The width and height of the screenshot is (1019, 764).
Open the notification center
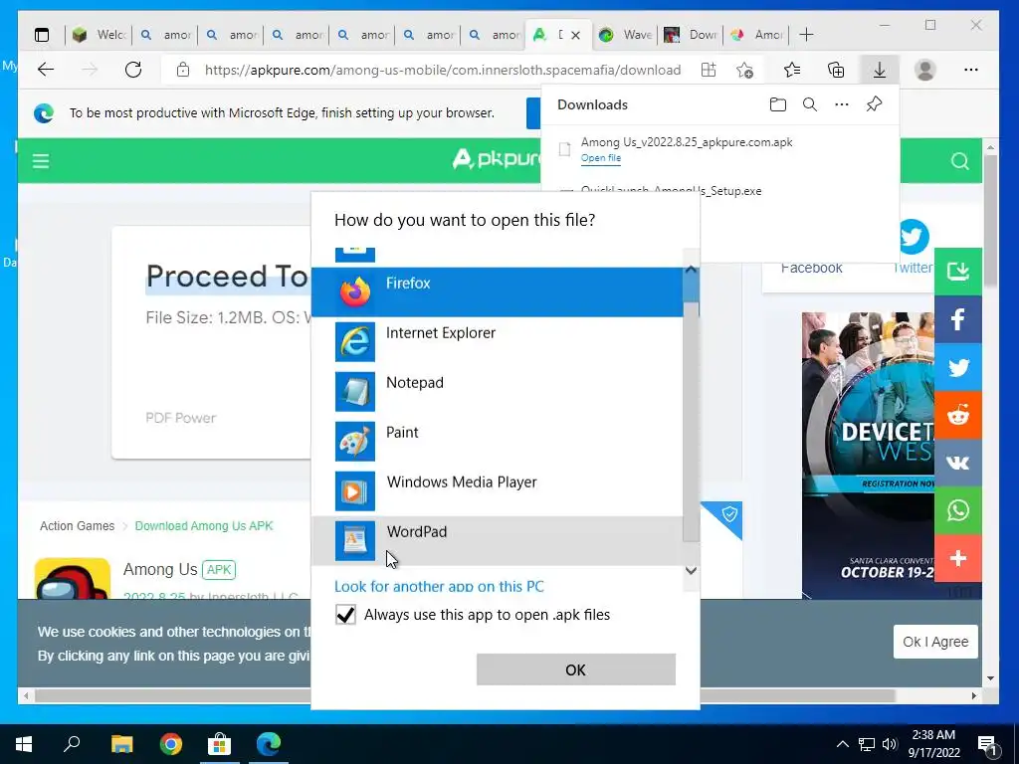tap(988, 744)
